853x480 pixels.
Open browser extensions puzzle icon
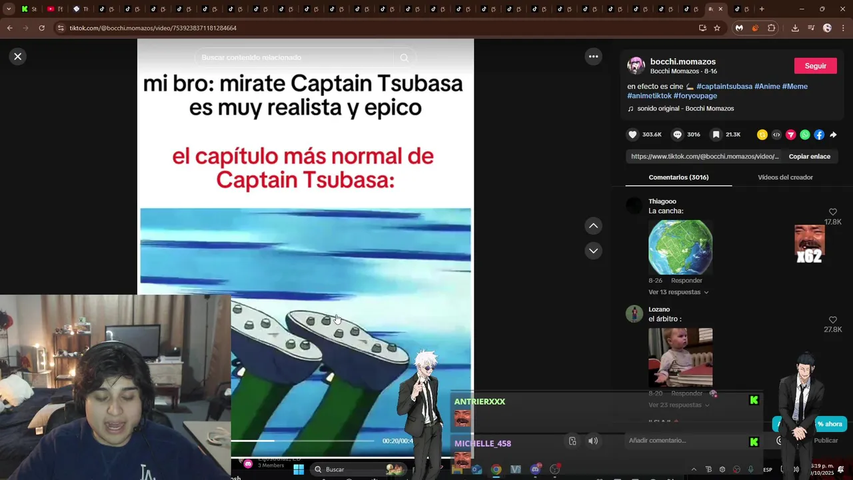772,28
